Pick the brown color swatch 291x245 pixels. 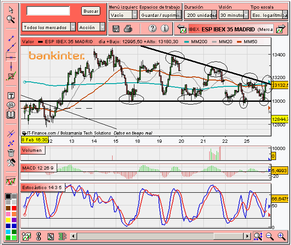[8, 208]
